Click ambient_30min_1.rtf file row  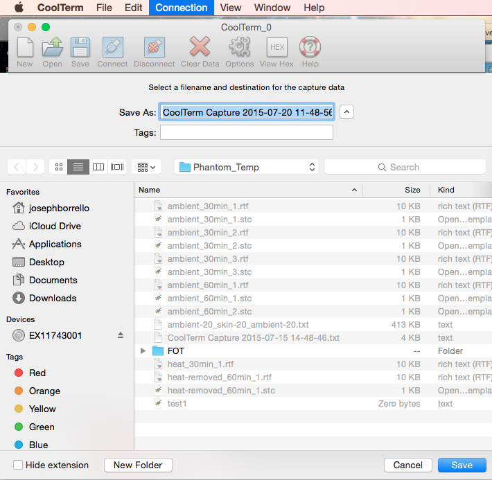pos(313,206)
